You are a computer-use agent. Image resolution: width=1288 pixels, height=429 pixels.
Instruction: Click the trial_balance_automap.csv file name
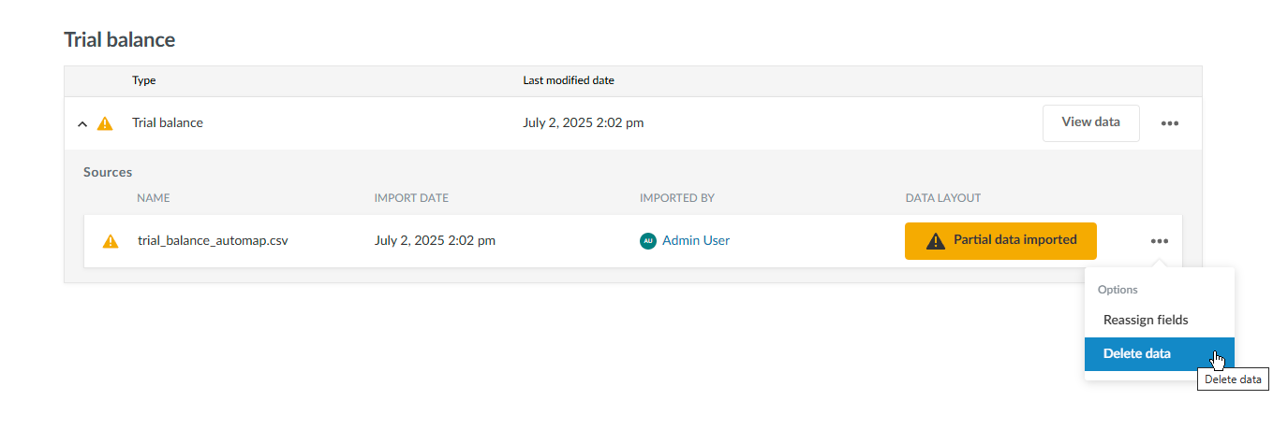point(213,240)
